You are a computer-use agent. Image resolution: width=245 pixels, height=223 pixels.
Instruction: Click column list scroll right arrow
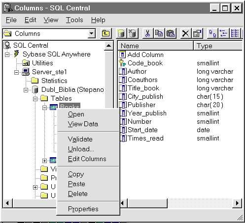point(237,203)
